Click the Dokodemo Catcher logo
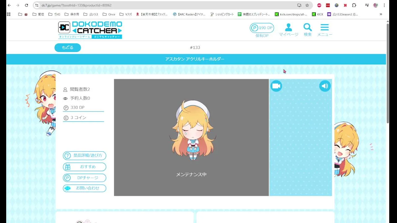This screenshot has width=397, height=223. point(90,30)
